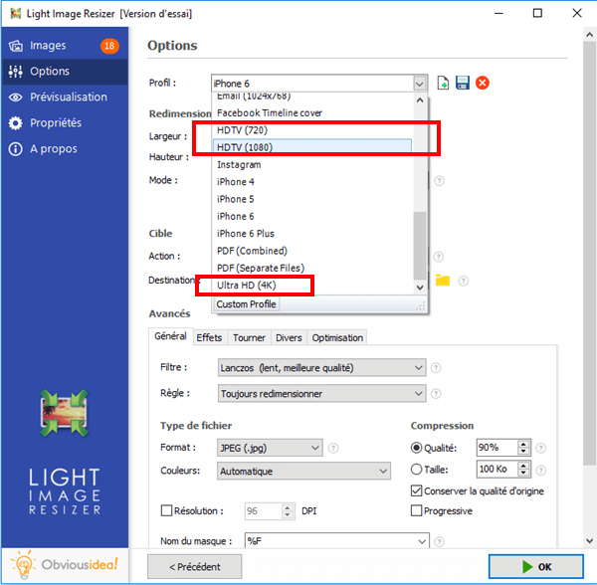Open the Couleurs Automatique dropdown
Image resolution: width=597 pixels, height=585 pixels.
[x=303, y=472]
